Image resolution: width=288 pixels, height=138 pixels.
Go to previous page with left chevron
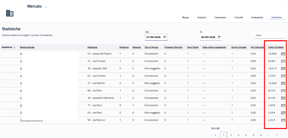pyautogui.click(x=215, y=135)
